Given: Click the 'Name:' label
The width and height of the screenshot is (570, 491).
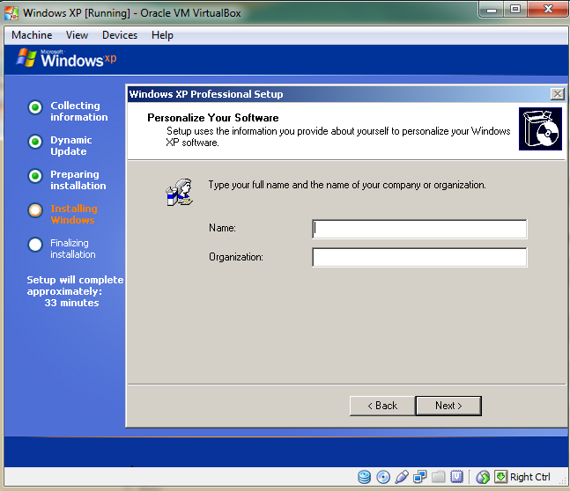Looking at the screenshot, I should (x=222, y=228).
